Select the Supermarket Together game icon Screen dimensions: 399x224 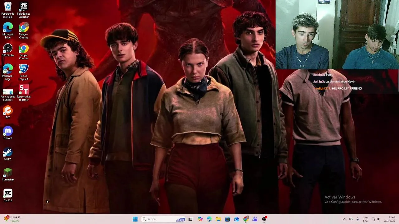pos(23,93)
